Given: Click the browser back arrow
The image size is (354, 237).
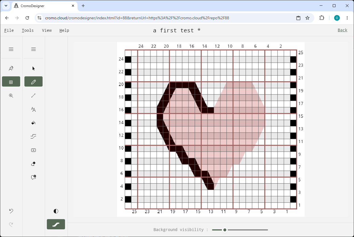Looking at the screenshot, I should 7,18.
